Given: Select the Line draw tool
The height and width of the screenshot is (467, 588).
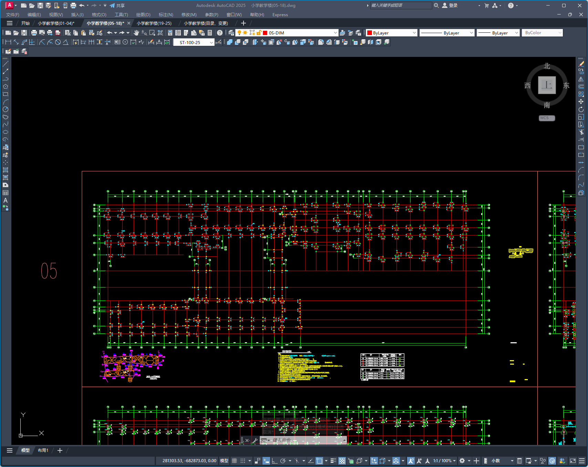Looking at the screenshot, I should pos(6,64).
